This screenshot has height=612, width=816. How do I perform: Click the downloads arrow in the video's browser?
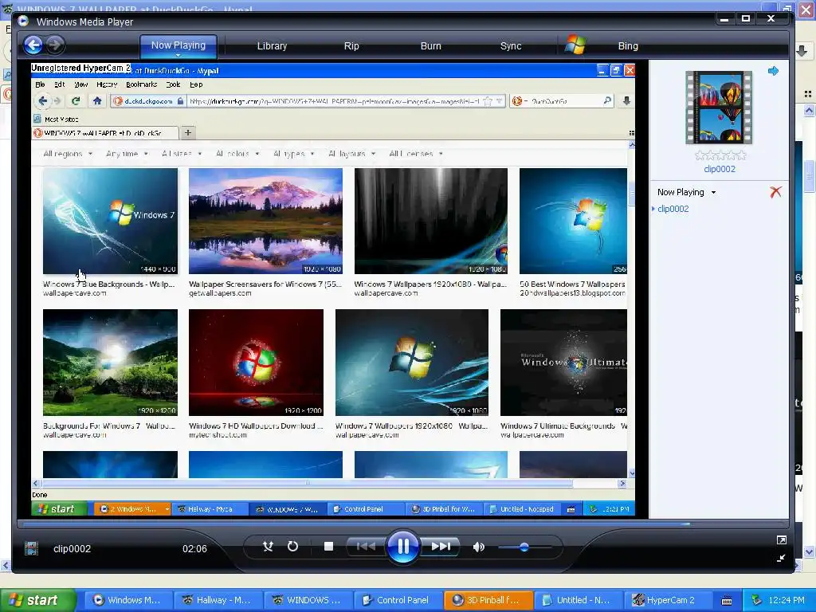pyautogui.click(x=626, y=101)
